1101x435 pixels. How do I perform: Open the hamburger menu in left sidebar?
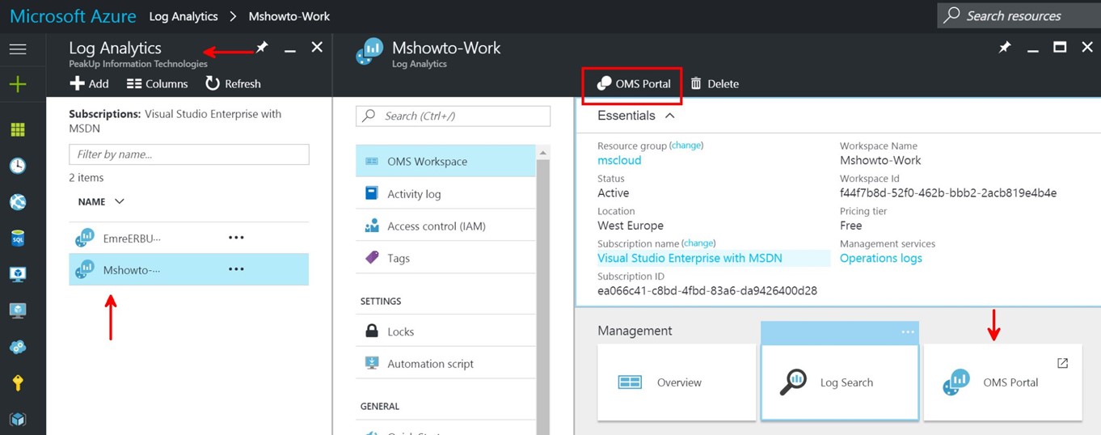18,49
